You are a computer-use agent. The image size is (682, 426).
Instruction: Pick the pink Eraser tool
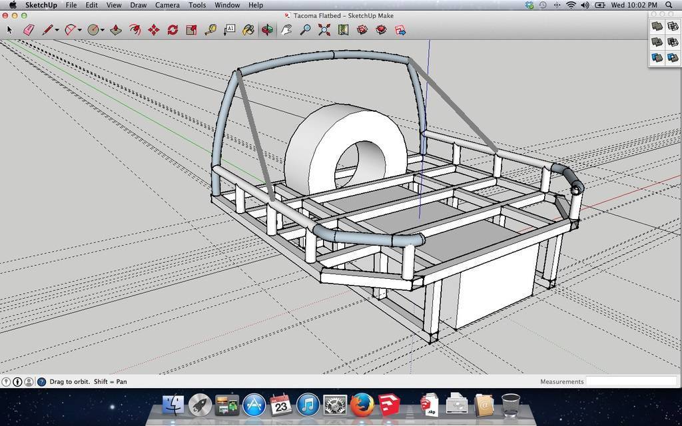[x=28, y=30]
